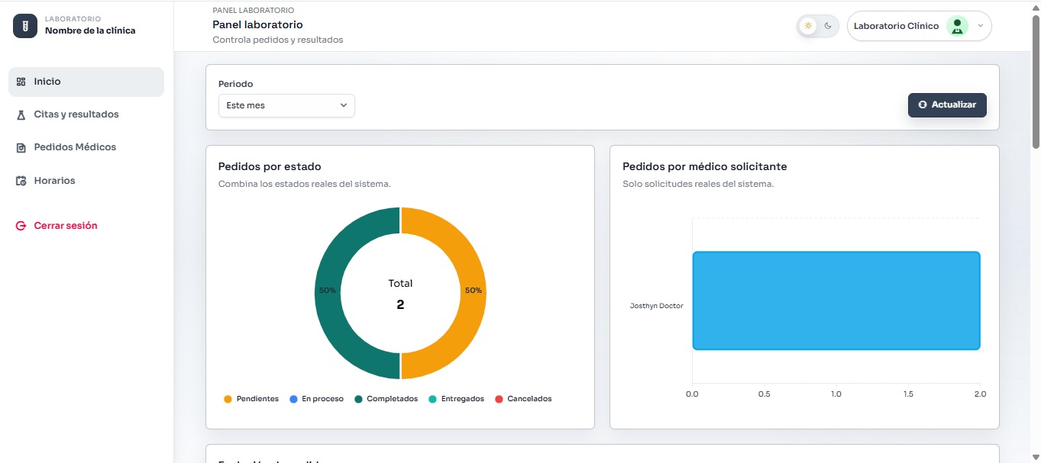Click the Actualizar button
The image size is (1041, 463).
click(947, 104)
